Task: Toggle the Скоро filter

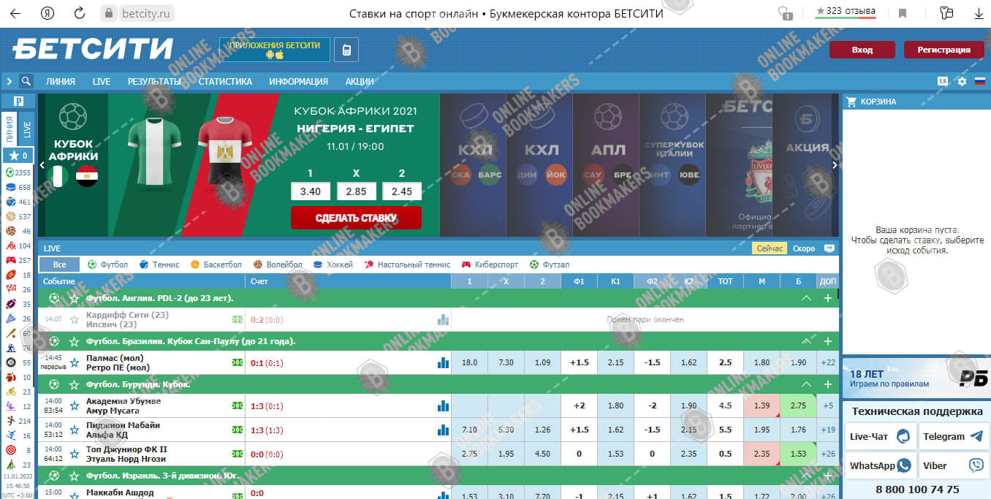Action: (804, 248)
